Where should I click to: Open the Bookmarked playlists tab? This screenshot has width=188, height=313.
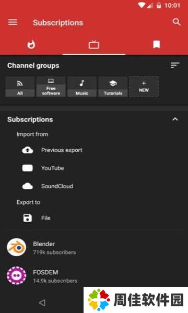point(157,44)
